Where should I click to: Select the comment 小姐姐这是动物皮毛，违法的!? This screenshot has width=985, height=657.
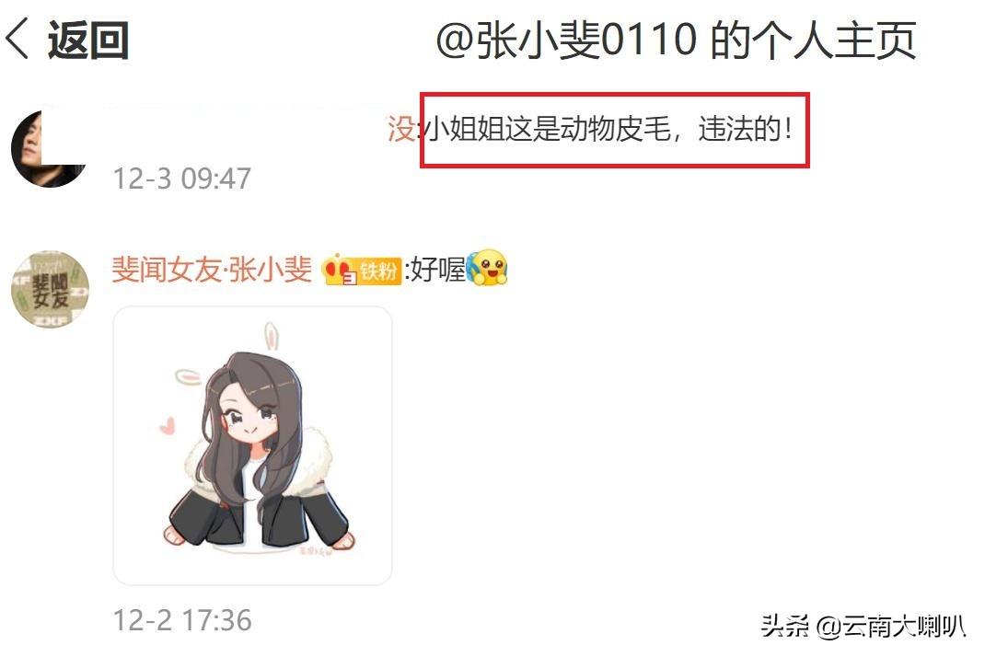pyautogui.click(x=608, y=129)
